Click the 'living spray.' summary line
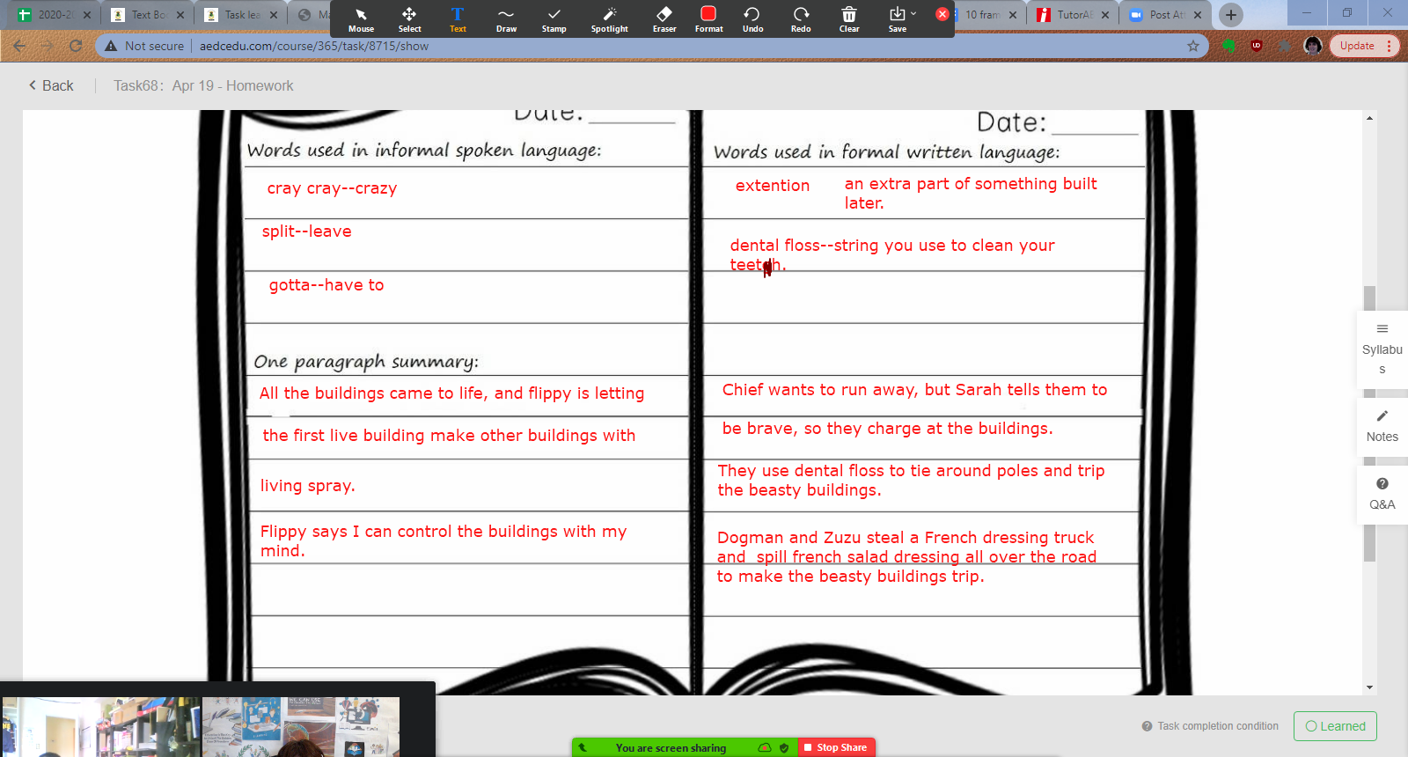Screen dimensions: 1408x757 tap(308, 486)
